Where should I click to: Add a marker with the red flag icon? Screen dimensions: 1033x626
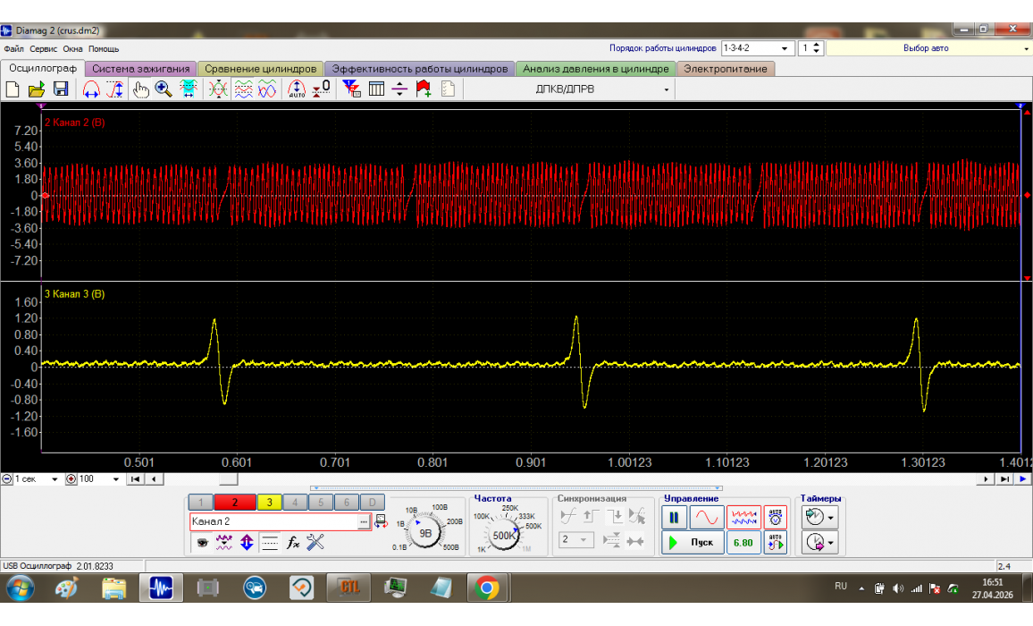pos(424,89)
